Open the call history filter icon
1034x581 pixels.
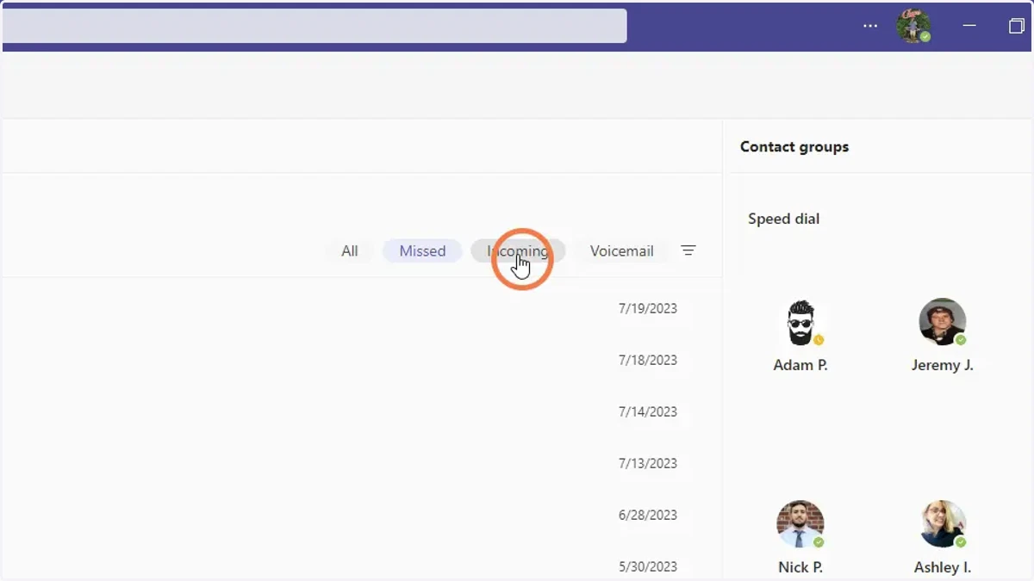pyautogui.click(x=688, y=250)
